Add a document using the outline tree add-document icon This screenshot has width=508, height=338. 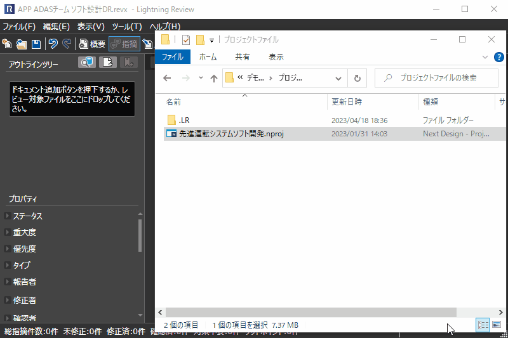[x=108, y=62]
